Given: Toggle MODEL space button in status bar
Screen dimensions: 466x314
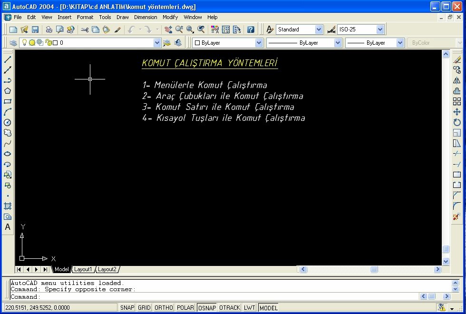Looking at the screenshot, I should coord(268,307).
